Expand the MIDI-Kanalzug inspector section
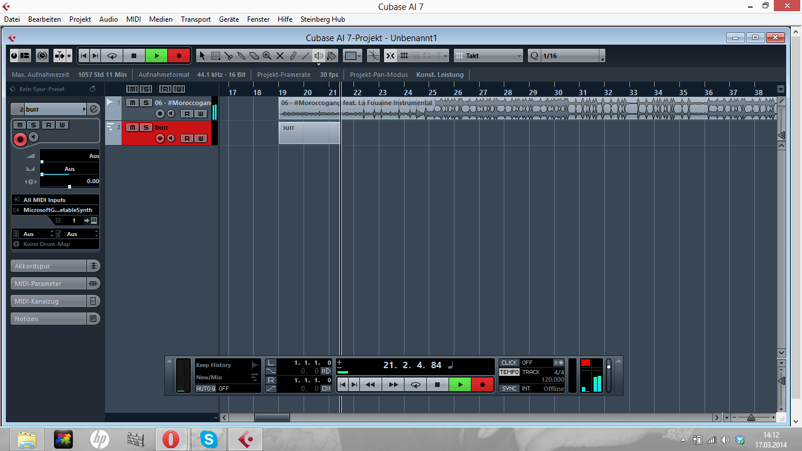This screenshot has height=451, width=802. 55,301
